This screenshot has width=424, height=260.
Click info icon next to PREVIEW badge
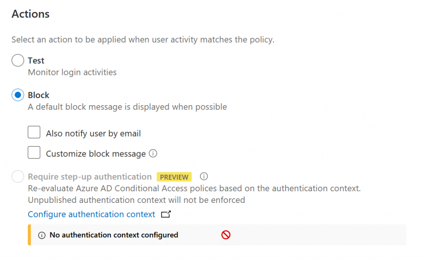point(204,176)
